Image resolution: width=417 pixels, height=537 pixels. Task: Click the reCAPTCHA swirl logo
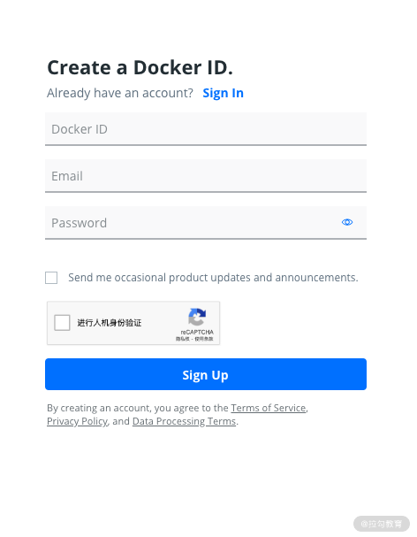click(x=197, y=317)
